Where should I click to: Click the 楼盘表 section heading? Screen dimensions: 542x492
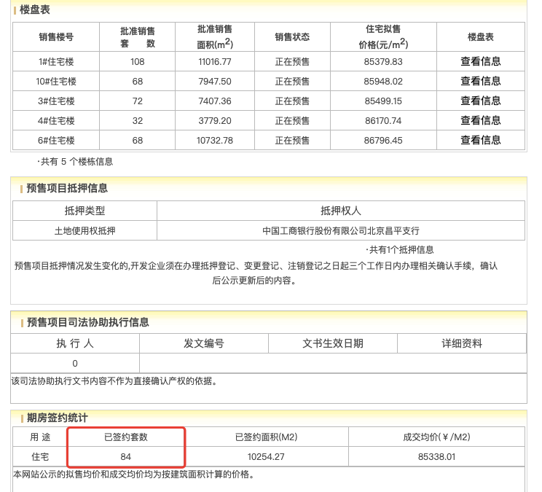click(x=35, y=10)
